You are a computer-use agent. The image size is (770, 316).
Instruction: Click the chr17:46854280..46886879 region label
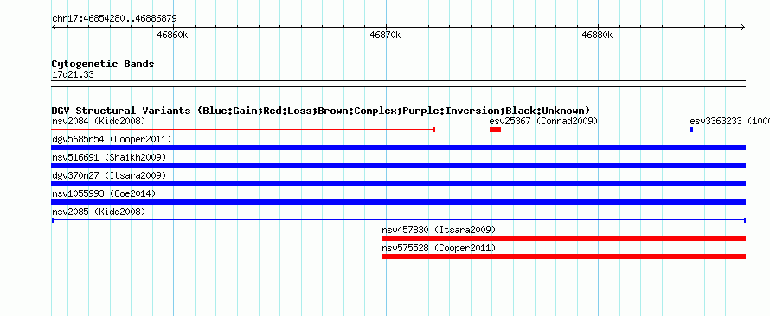click(114, 19)
